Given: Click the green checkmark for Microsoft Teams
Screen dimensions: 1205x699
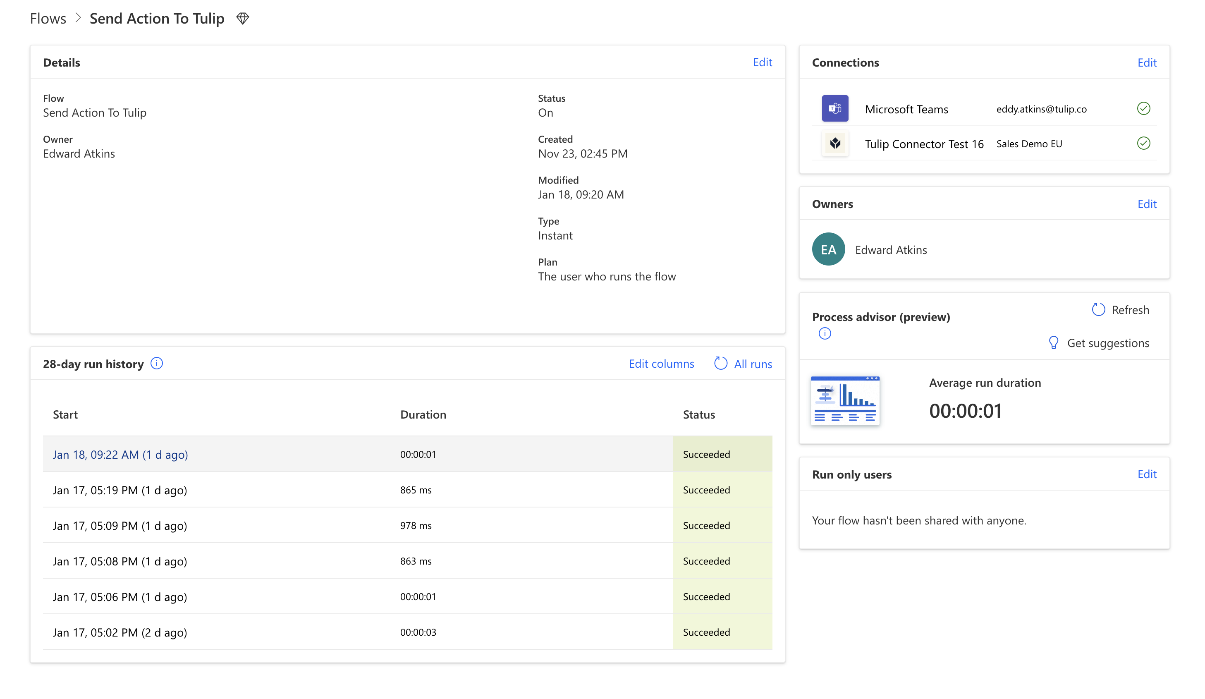Looking at the screenshot, I should click(1143, 109).
